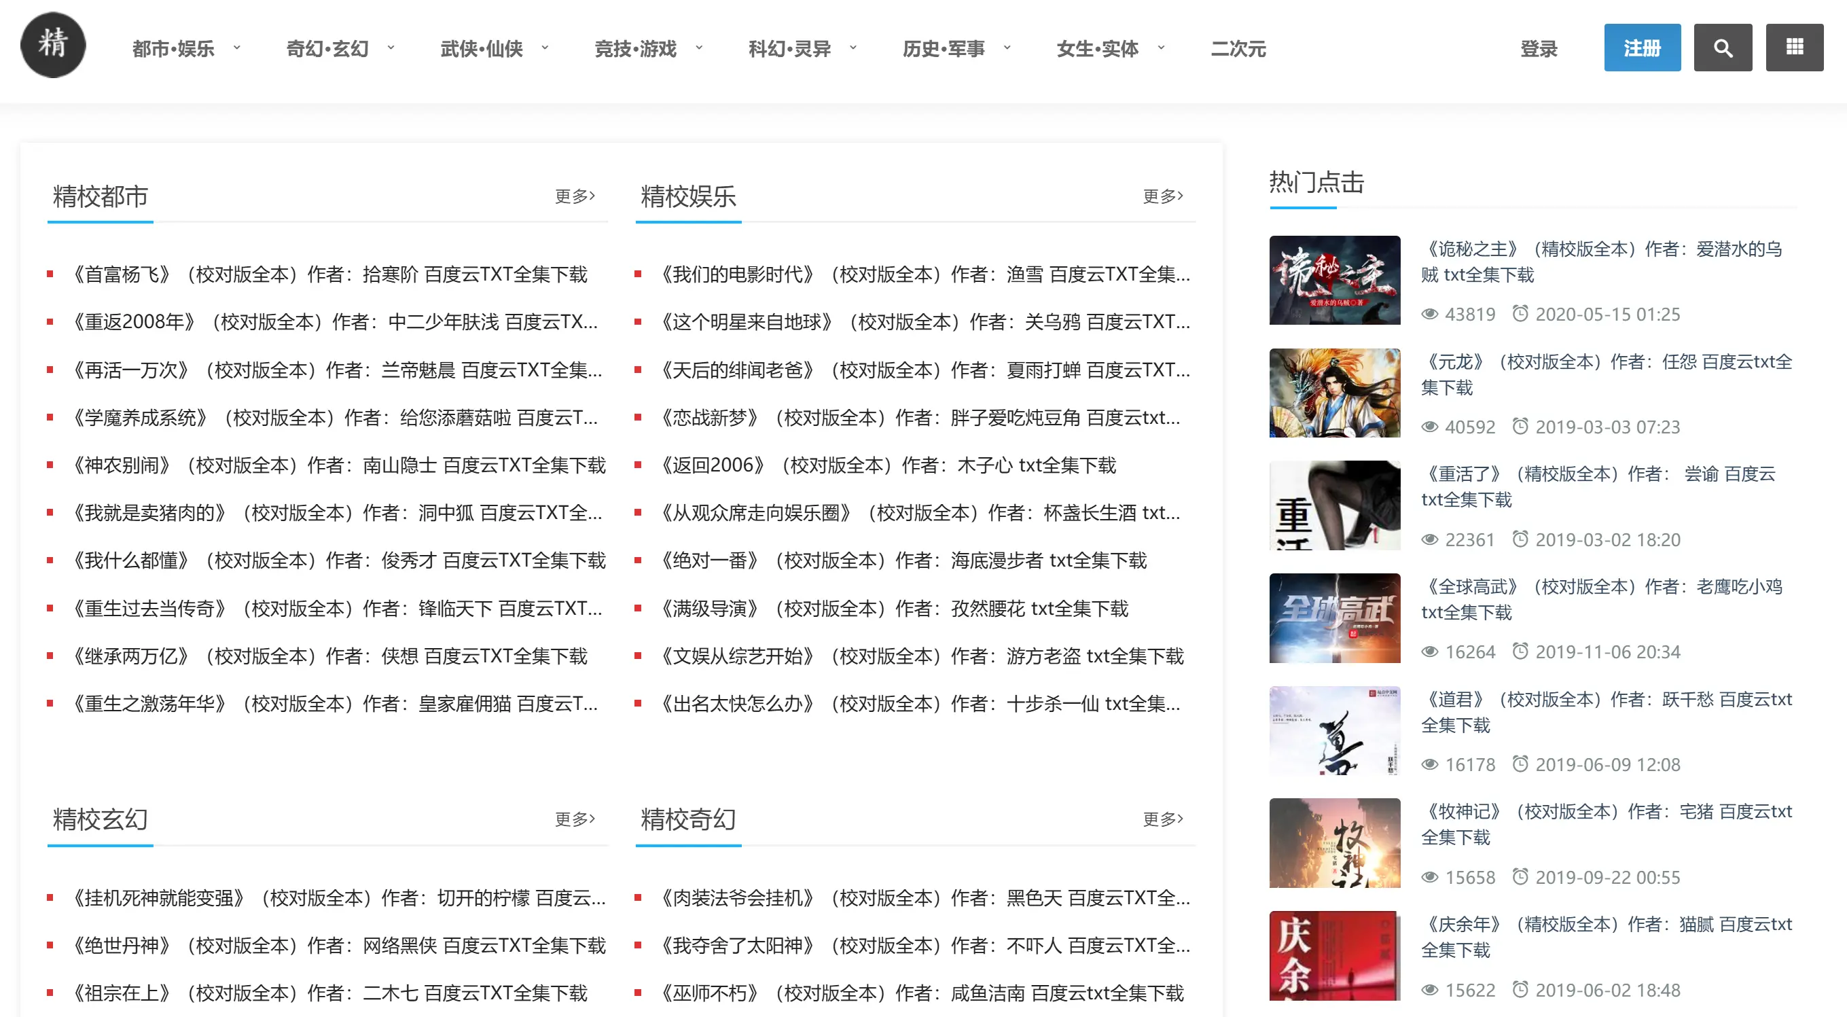Select the 历史·军事 menu item
Image resolution: width=1847 pixels, height=1017 pixels.
click(x=944, y=49)
